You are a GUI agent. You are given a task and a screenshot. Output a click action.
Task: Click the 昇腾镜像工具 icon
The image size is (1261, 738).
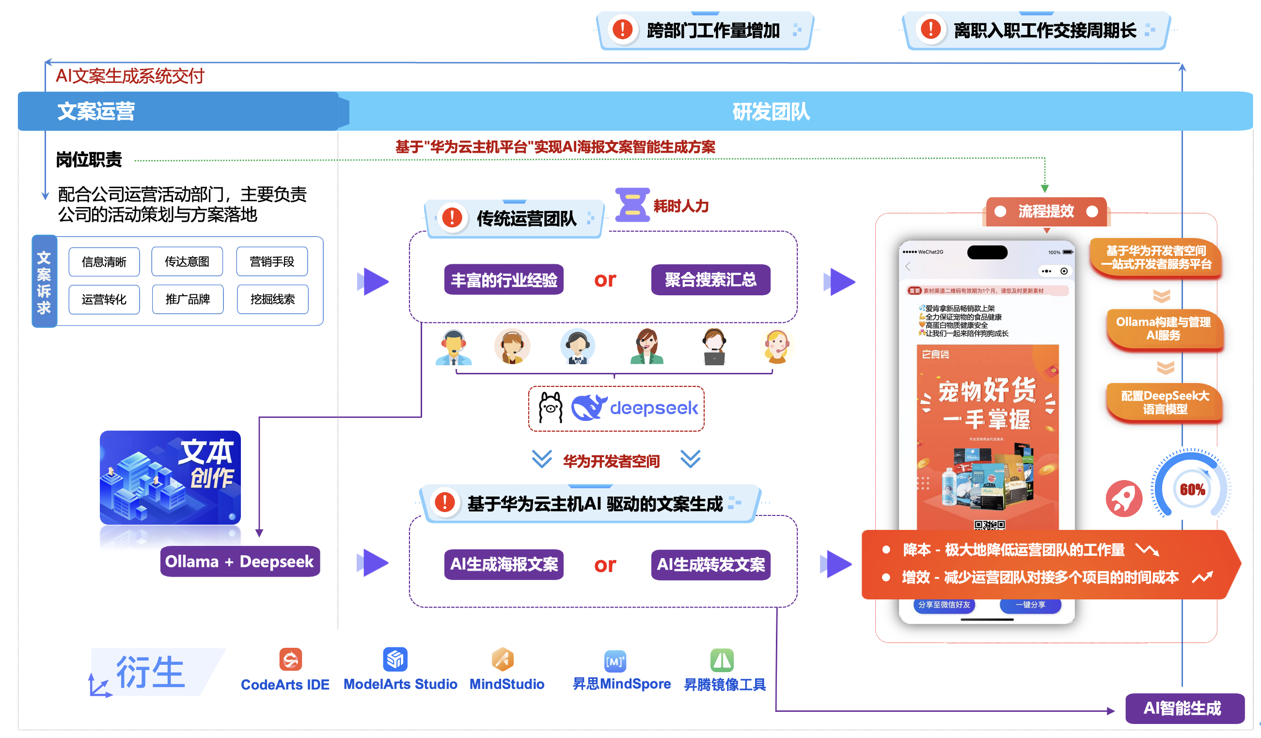722,660
